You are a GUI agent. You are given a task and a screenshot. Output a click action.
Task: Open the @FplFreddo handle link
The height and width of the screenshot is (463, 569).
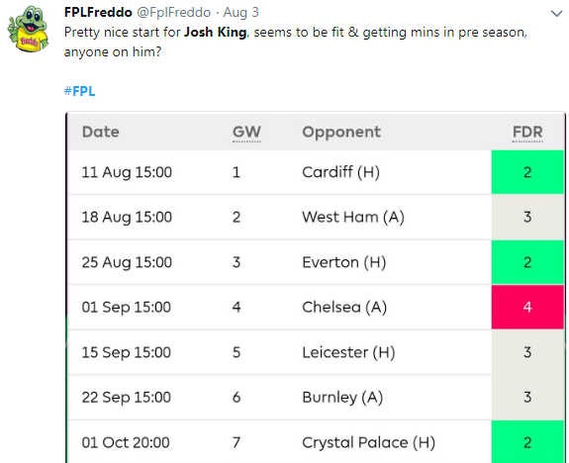pyautogui.click(x=173, y=12)
